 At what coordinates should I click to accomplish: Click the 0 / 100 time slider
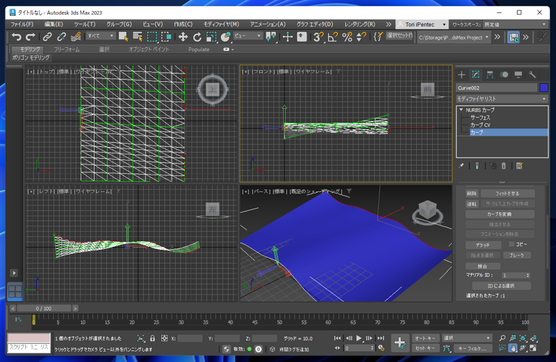pyautogui.click(x=44, y=308)
